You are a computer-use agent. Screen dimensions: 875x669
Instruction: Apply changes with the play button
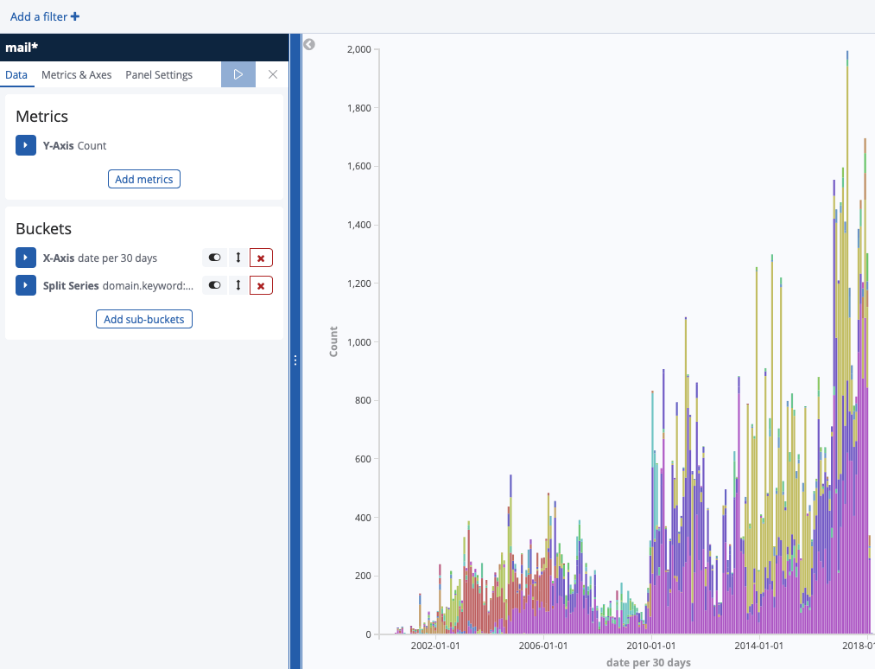tap(238, 74)
